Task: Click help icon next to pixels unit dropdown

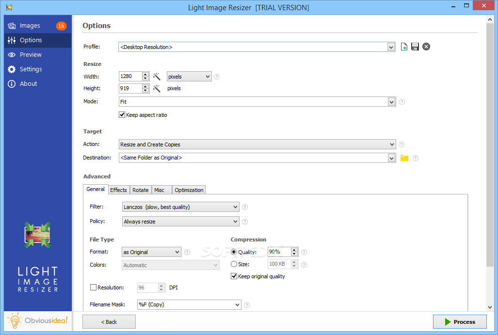Action: (217, 77)
